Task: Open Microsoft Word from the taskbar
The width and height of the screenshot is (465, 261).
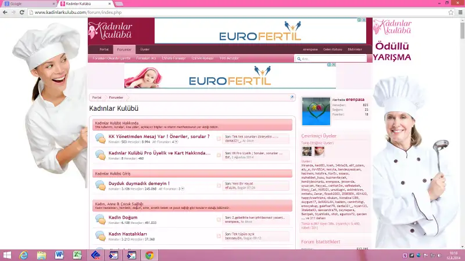Action: pyautogui.click(x=59, y=255)
